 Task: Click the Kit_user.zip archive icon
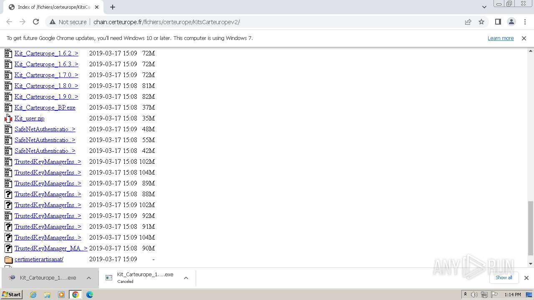tap(8, 118)
